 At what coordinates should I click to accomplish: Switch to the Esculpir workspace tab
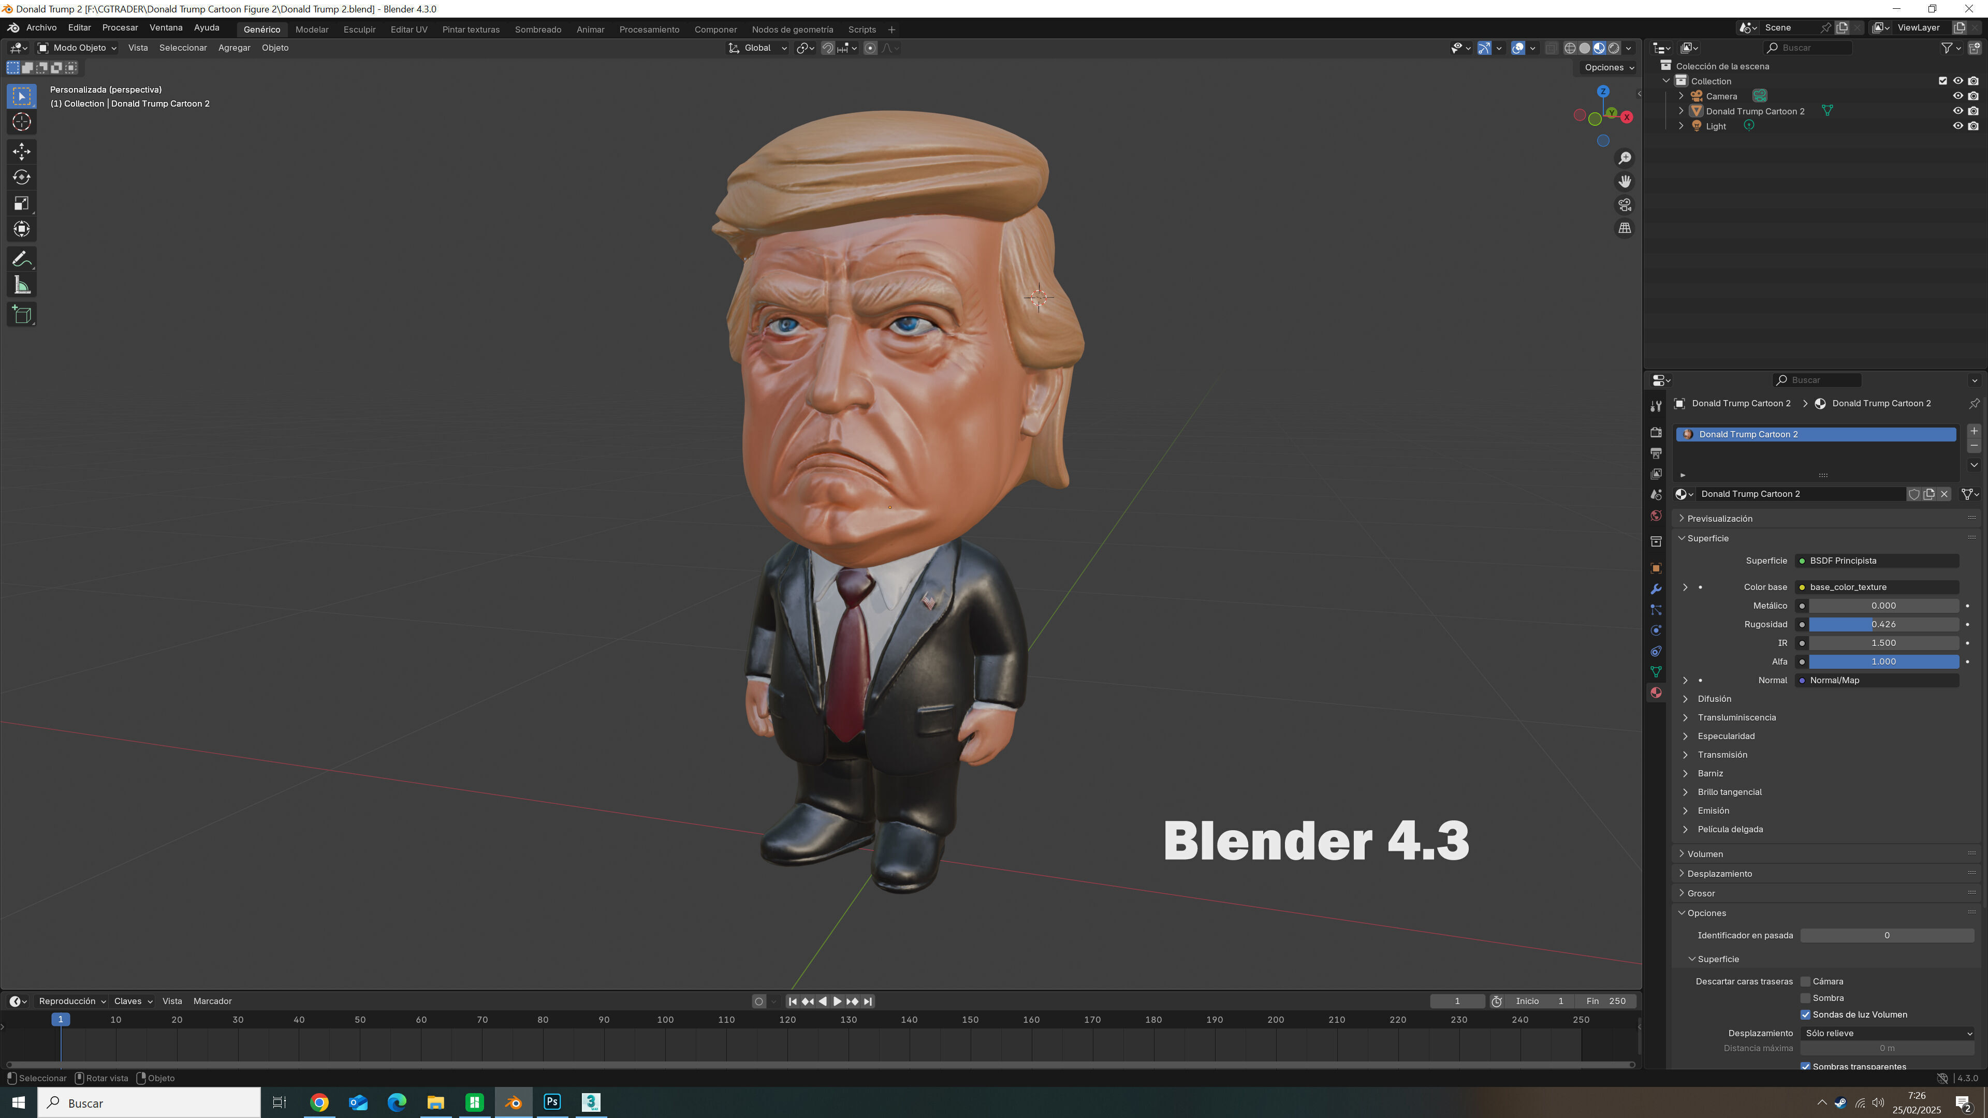(360, 30)
